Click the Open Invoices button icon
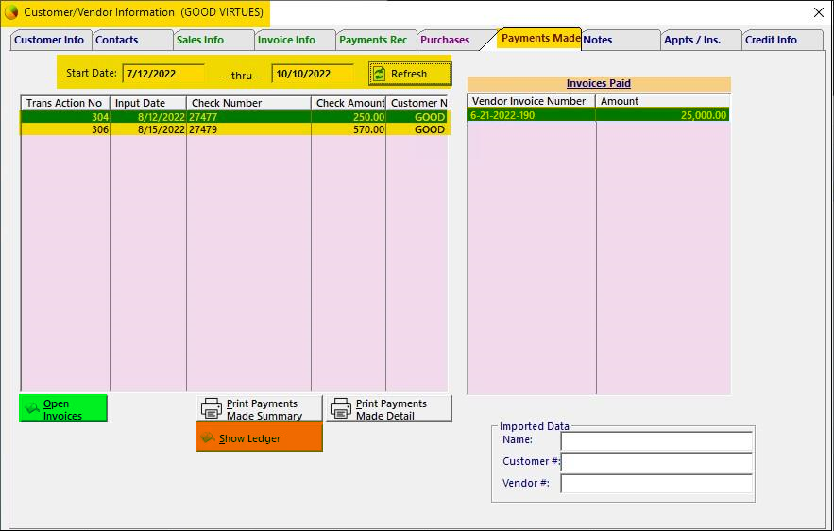Image resolution: width=834 pixels, height=531 pixels. [x=32, y=408]
